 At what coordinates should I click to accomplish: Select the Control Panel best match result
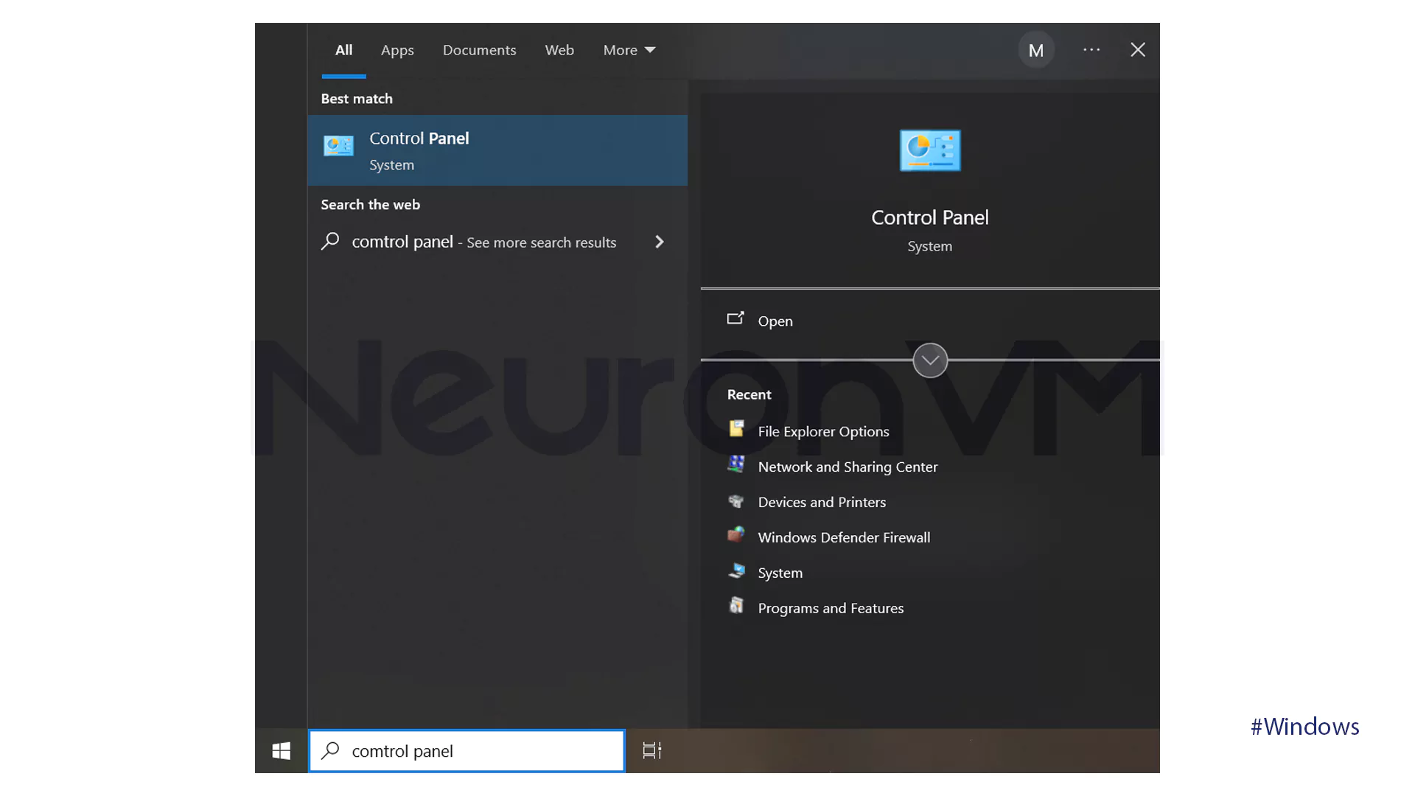[497, 150]
